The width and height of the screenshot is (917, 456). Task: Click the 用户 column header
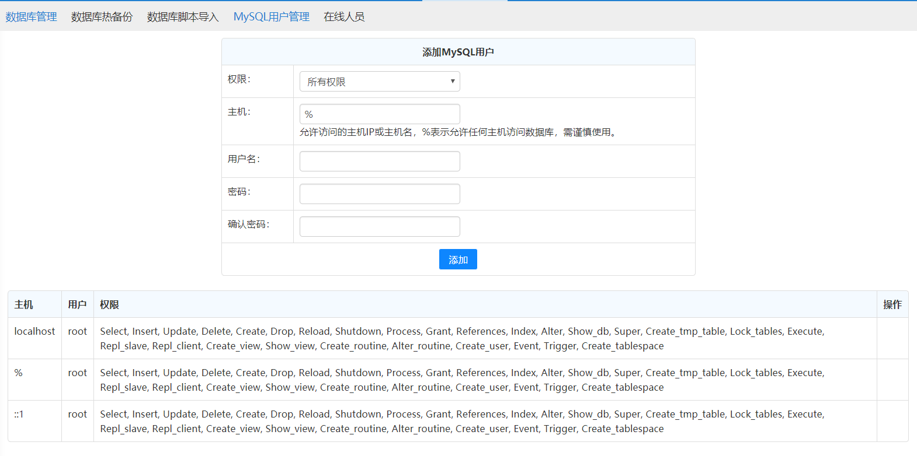tap(77, 304)
